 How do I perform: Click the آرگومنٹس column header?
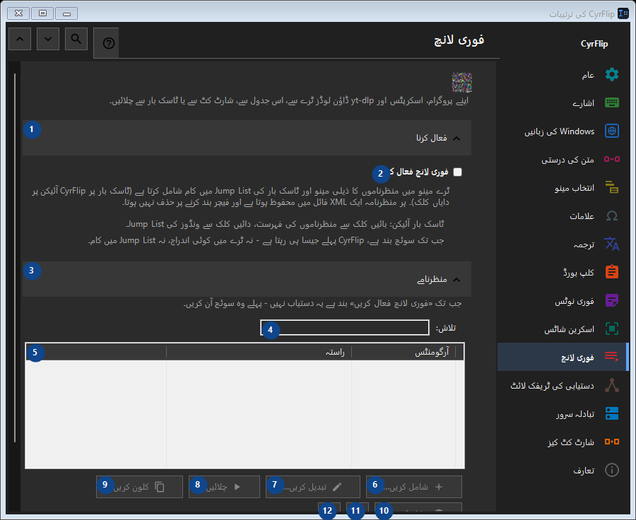(404, 353)
